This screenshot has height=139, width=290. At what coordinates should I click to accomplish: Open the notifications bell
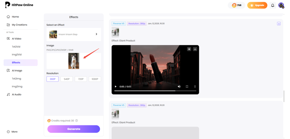tap(272, 5)
